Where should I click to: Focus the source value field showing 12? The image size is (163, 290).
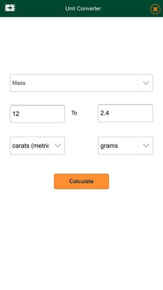point(37,114)
